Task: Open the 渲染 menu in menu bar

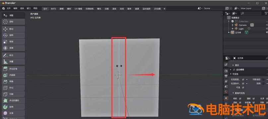Action: (x=22, y=9)
